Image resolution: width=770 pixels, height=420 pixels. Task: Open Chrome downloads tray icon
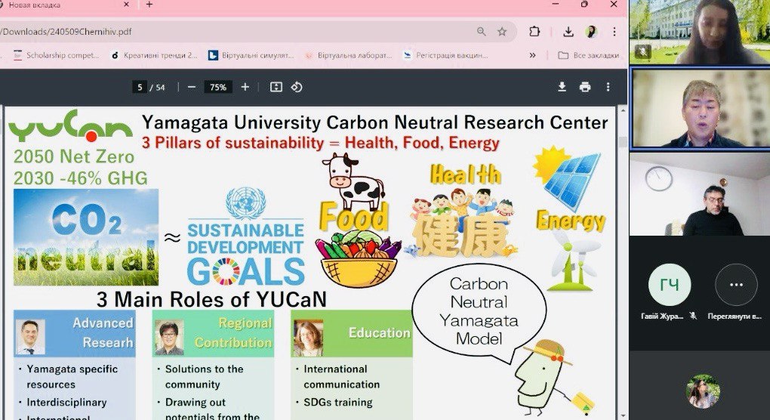point(568,32)
